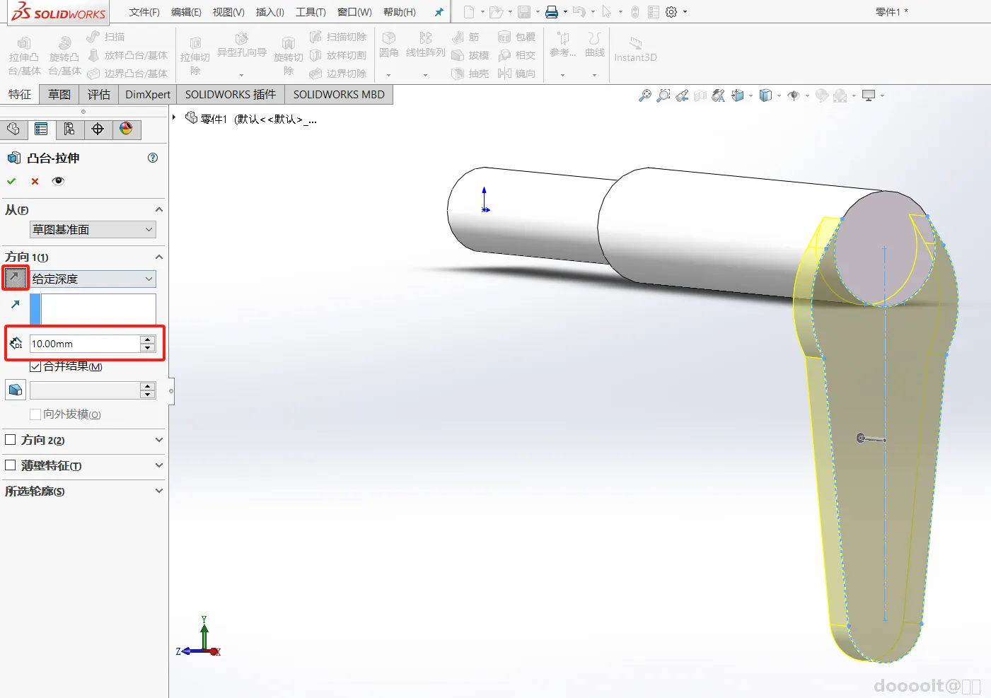Open the 给定深度 end condition dropdown
Screen dimensions: 991x698
(x=93, y=279)
